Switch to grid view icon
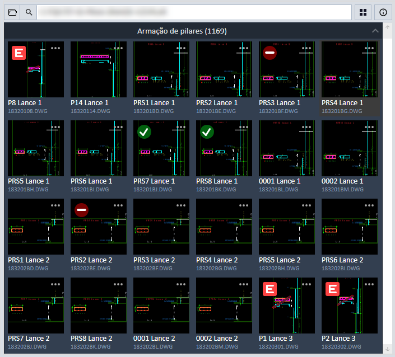The height and width of the screenshot is (357, 395). click(x=363, y=12)
